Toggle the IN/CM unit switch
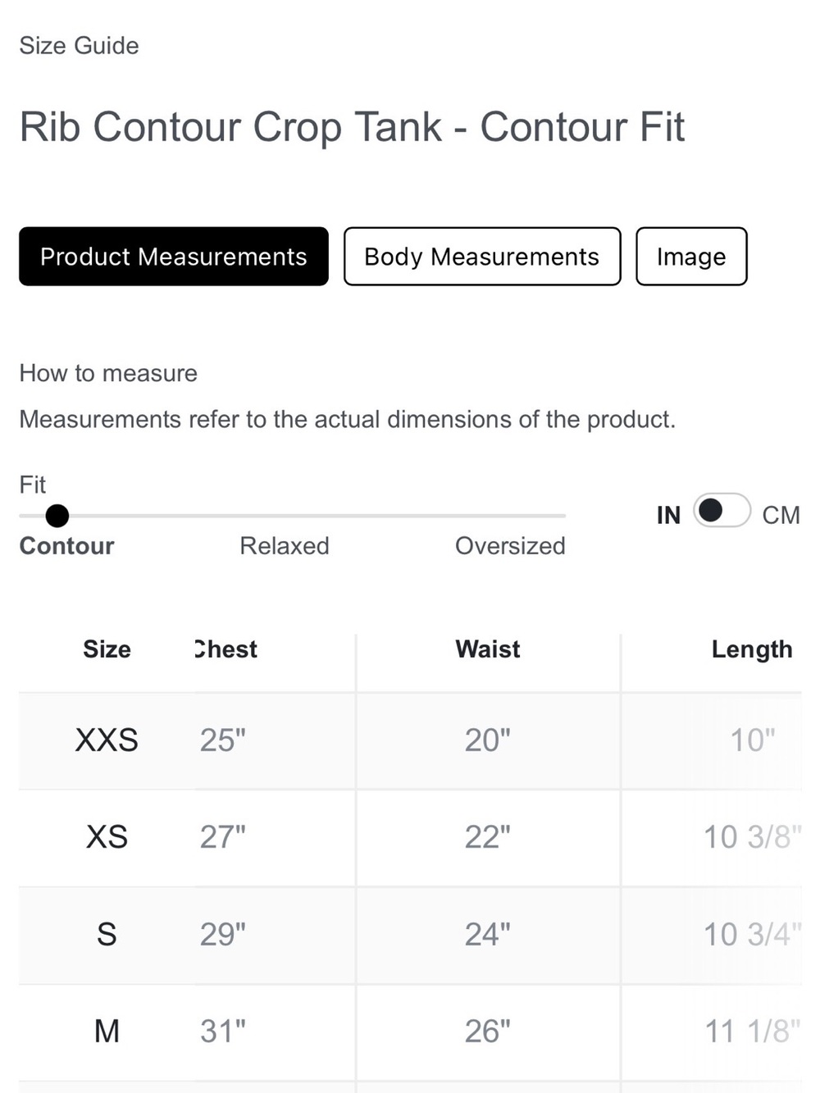Image resolution: width=820 pixels, height=1093 pixels. [722, 511]
